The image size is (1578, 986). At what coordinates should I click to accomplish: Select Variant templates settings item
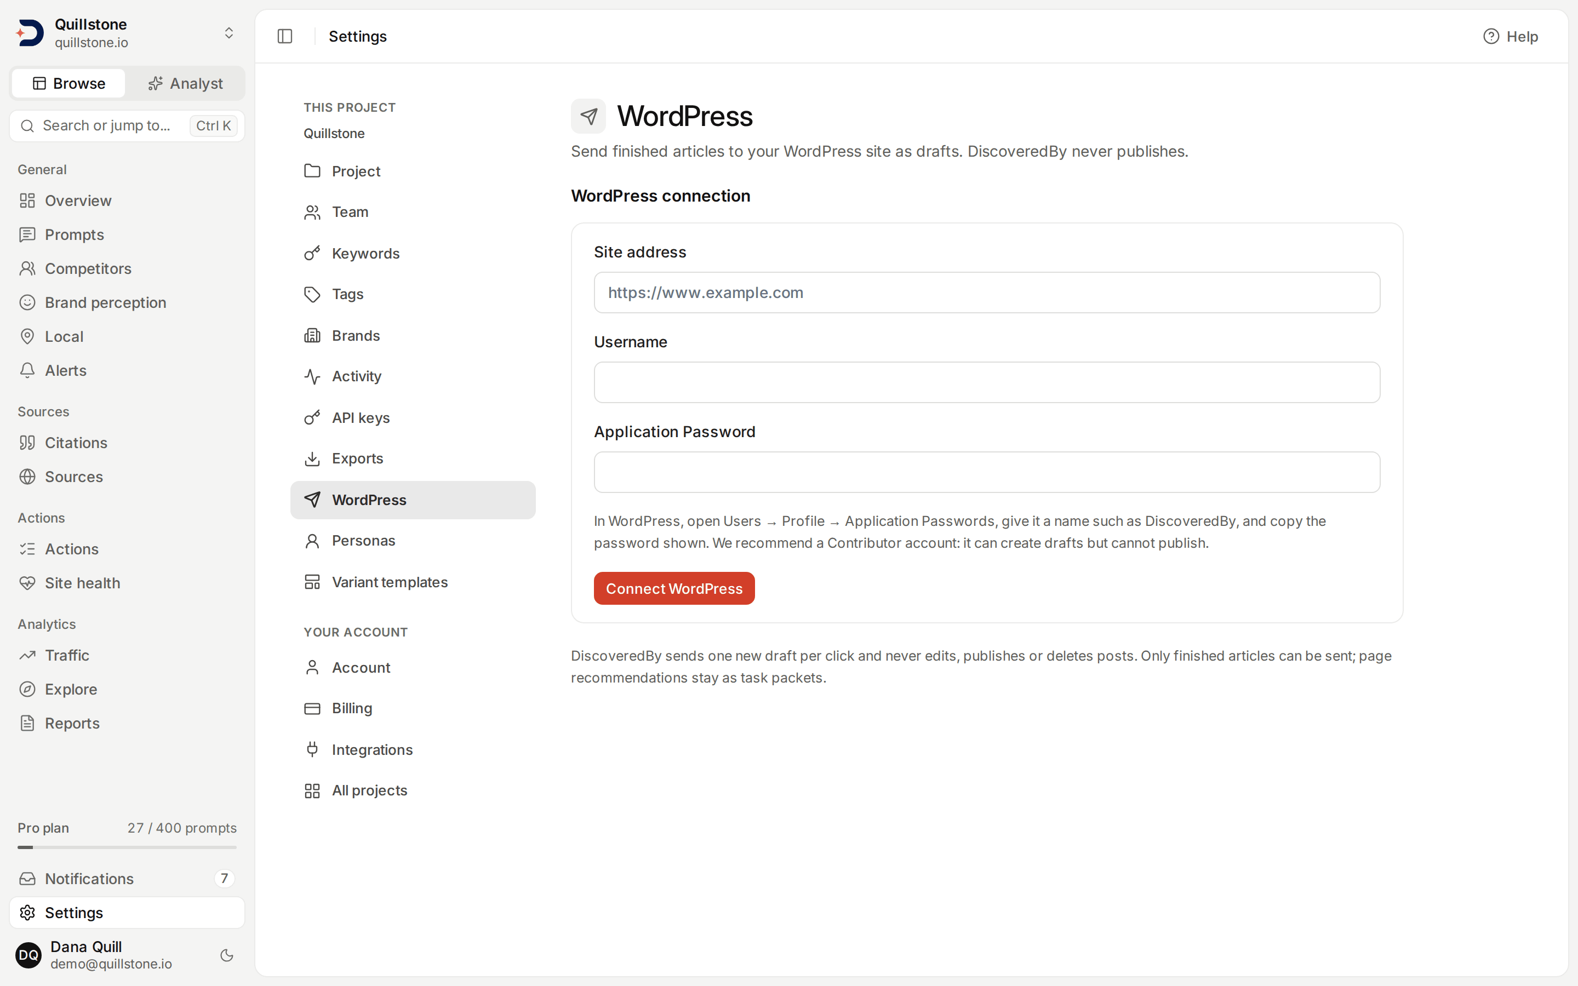click(x=413, y=582)
